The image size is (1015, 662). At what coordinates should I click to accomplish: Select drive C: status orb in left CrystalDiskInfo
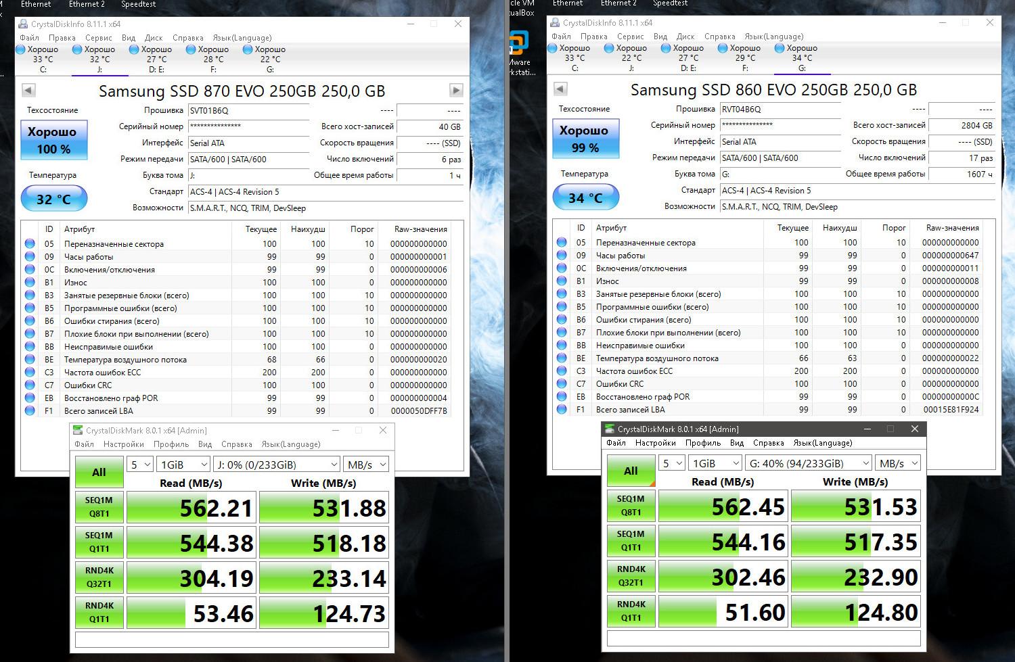pyautogui.click(x=20, y=49)
